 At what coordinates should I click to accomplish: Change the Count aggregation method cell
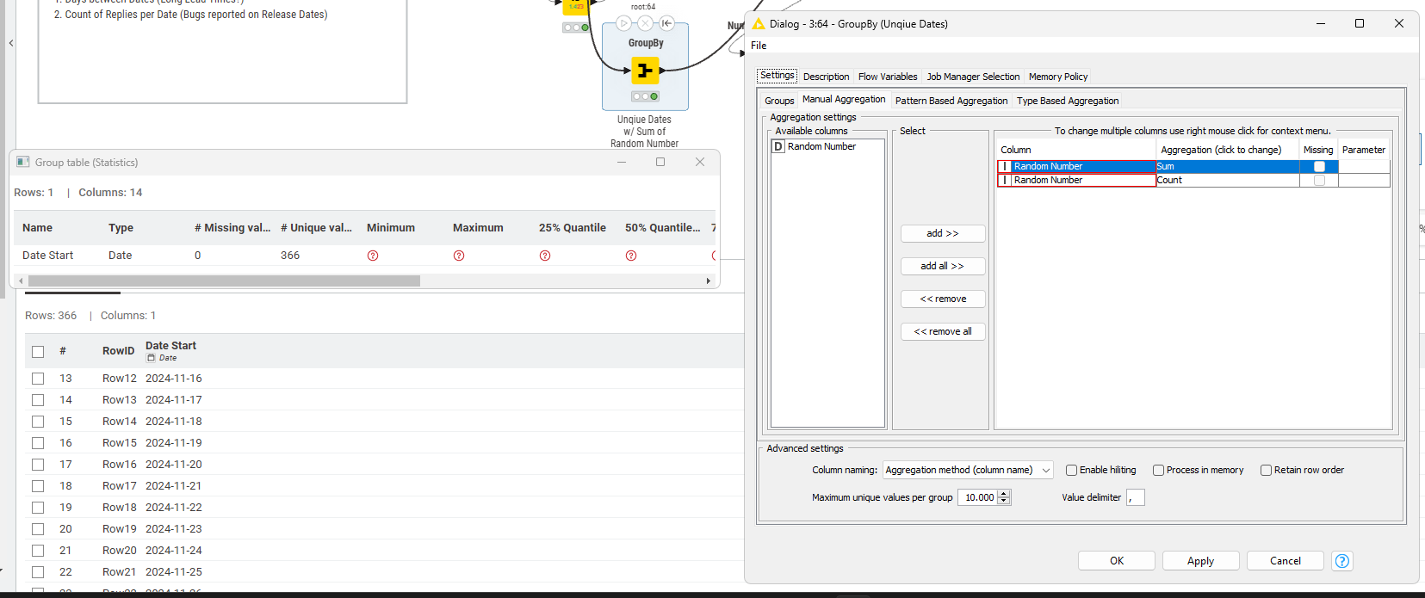[x=1226, y=181]
